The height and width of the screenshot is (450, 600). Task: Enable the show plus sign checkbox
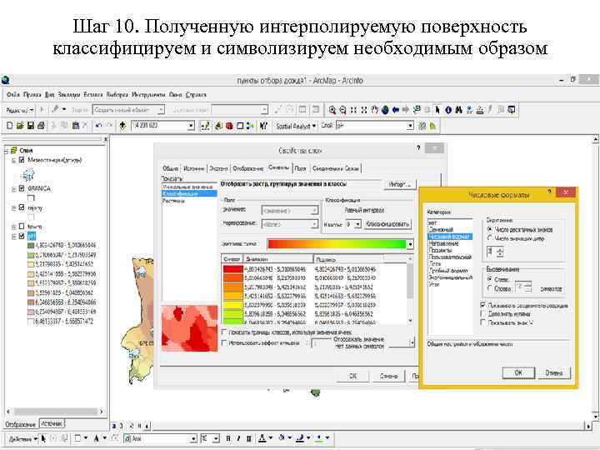(482, 322)
